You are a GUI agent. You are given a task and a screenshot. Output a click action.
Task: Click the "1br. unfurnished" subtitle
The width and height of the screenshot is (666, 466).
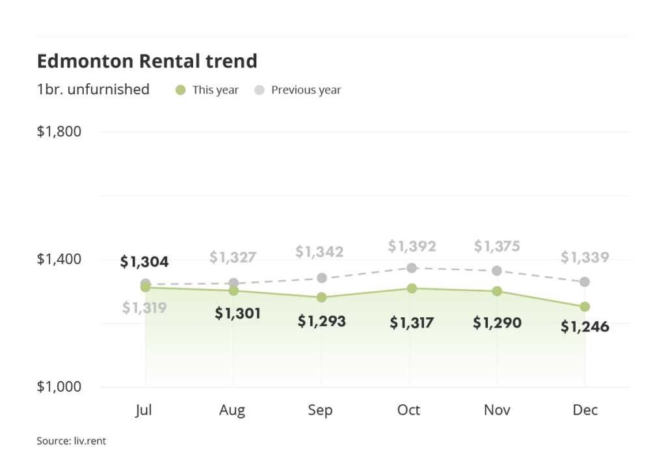pyautogui.click(x=93, y=90)
